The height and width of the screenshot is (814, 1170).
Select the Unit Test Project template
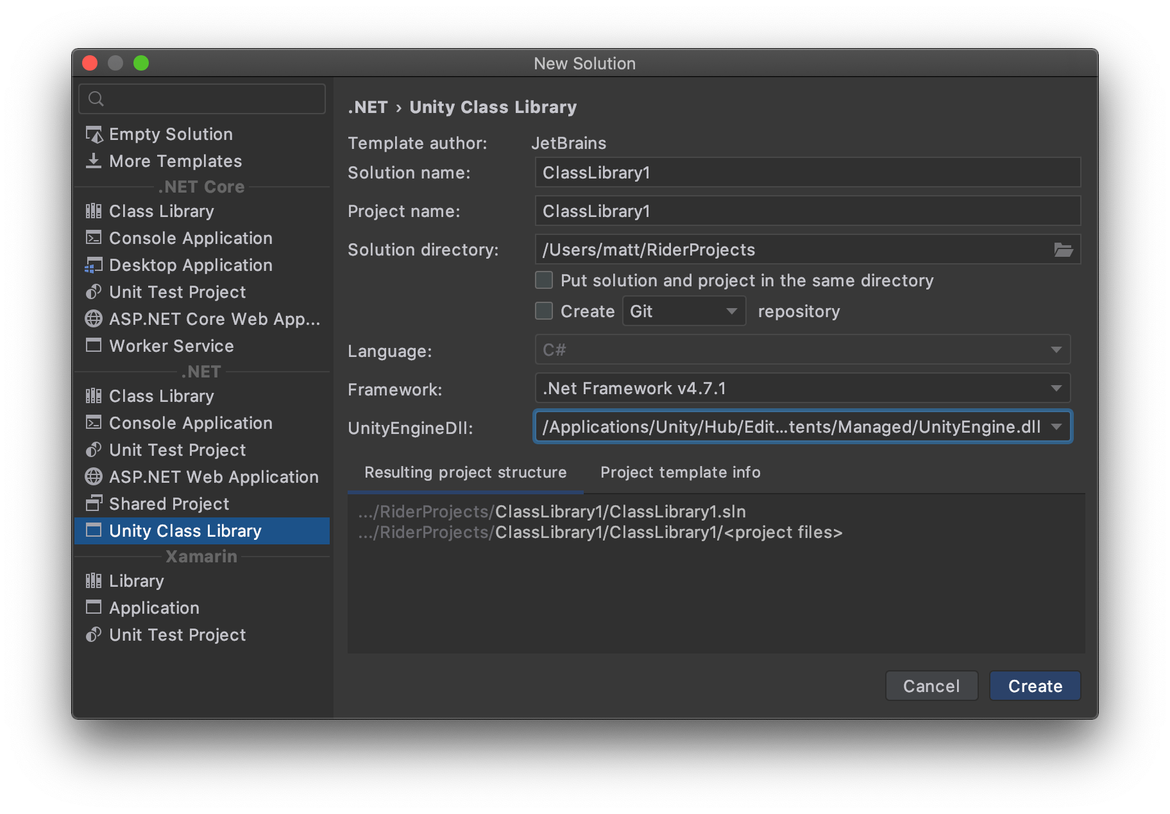point(177,292)
